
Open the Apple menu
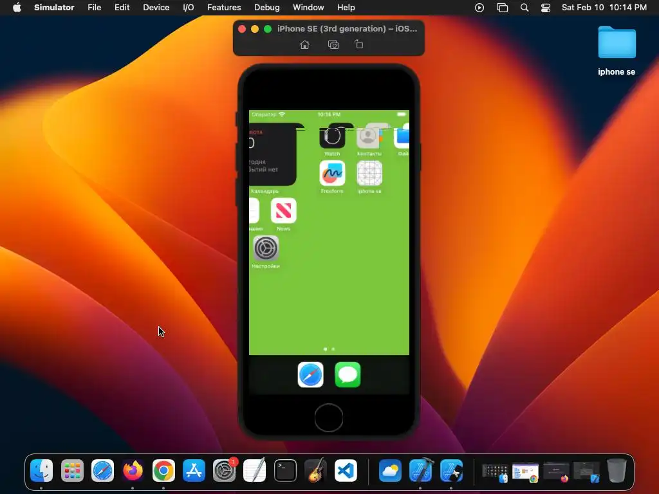click(x=17, y=8)
